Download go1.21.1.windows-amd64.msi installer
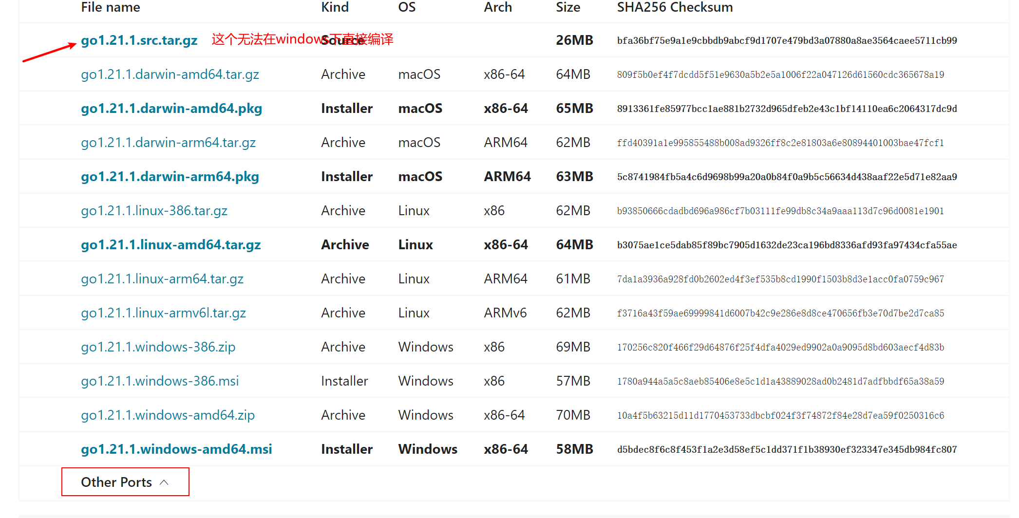The width and height of the screenshot is (1019, 518). [176, 449]
